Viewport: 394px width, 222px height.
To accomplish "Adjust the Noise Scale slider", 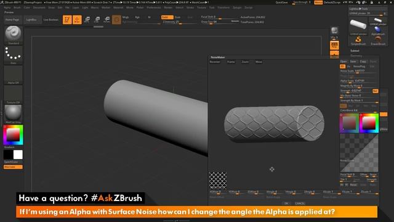I will click(x=359, y=72).
